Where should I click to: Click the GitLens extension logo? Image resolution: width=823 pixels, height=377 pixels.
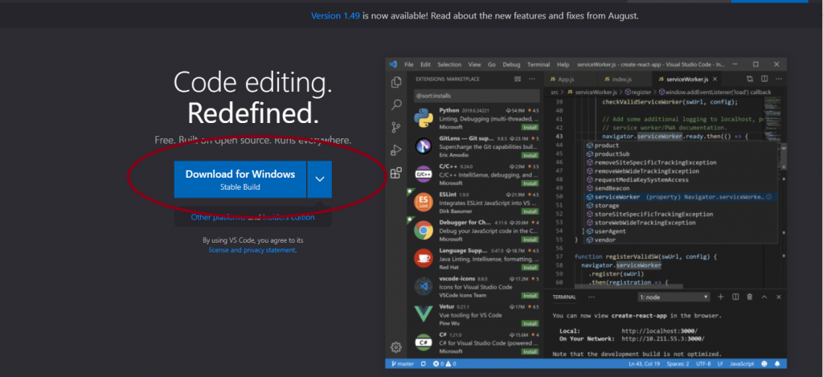423,146
